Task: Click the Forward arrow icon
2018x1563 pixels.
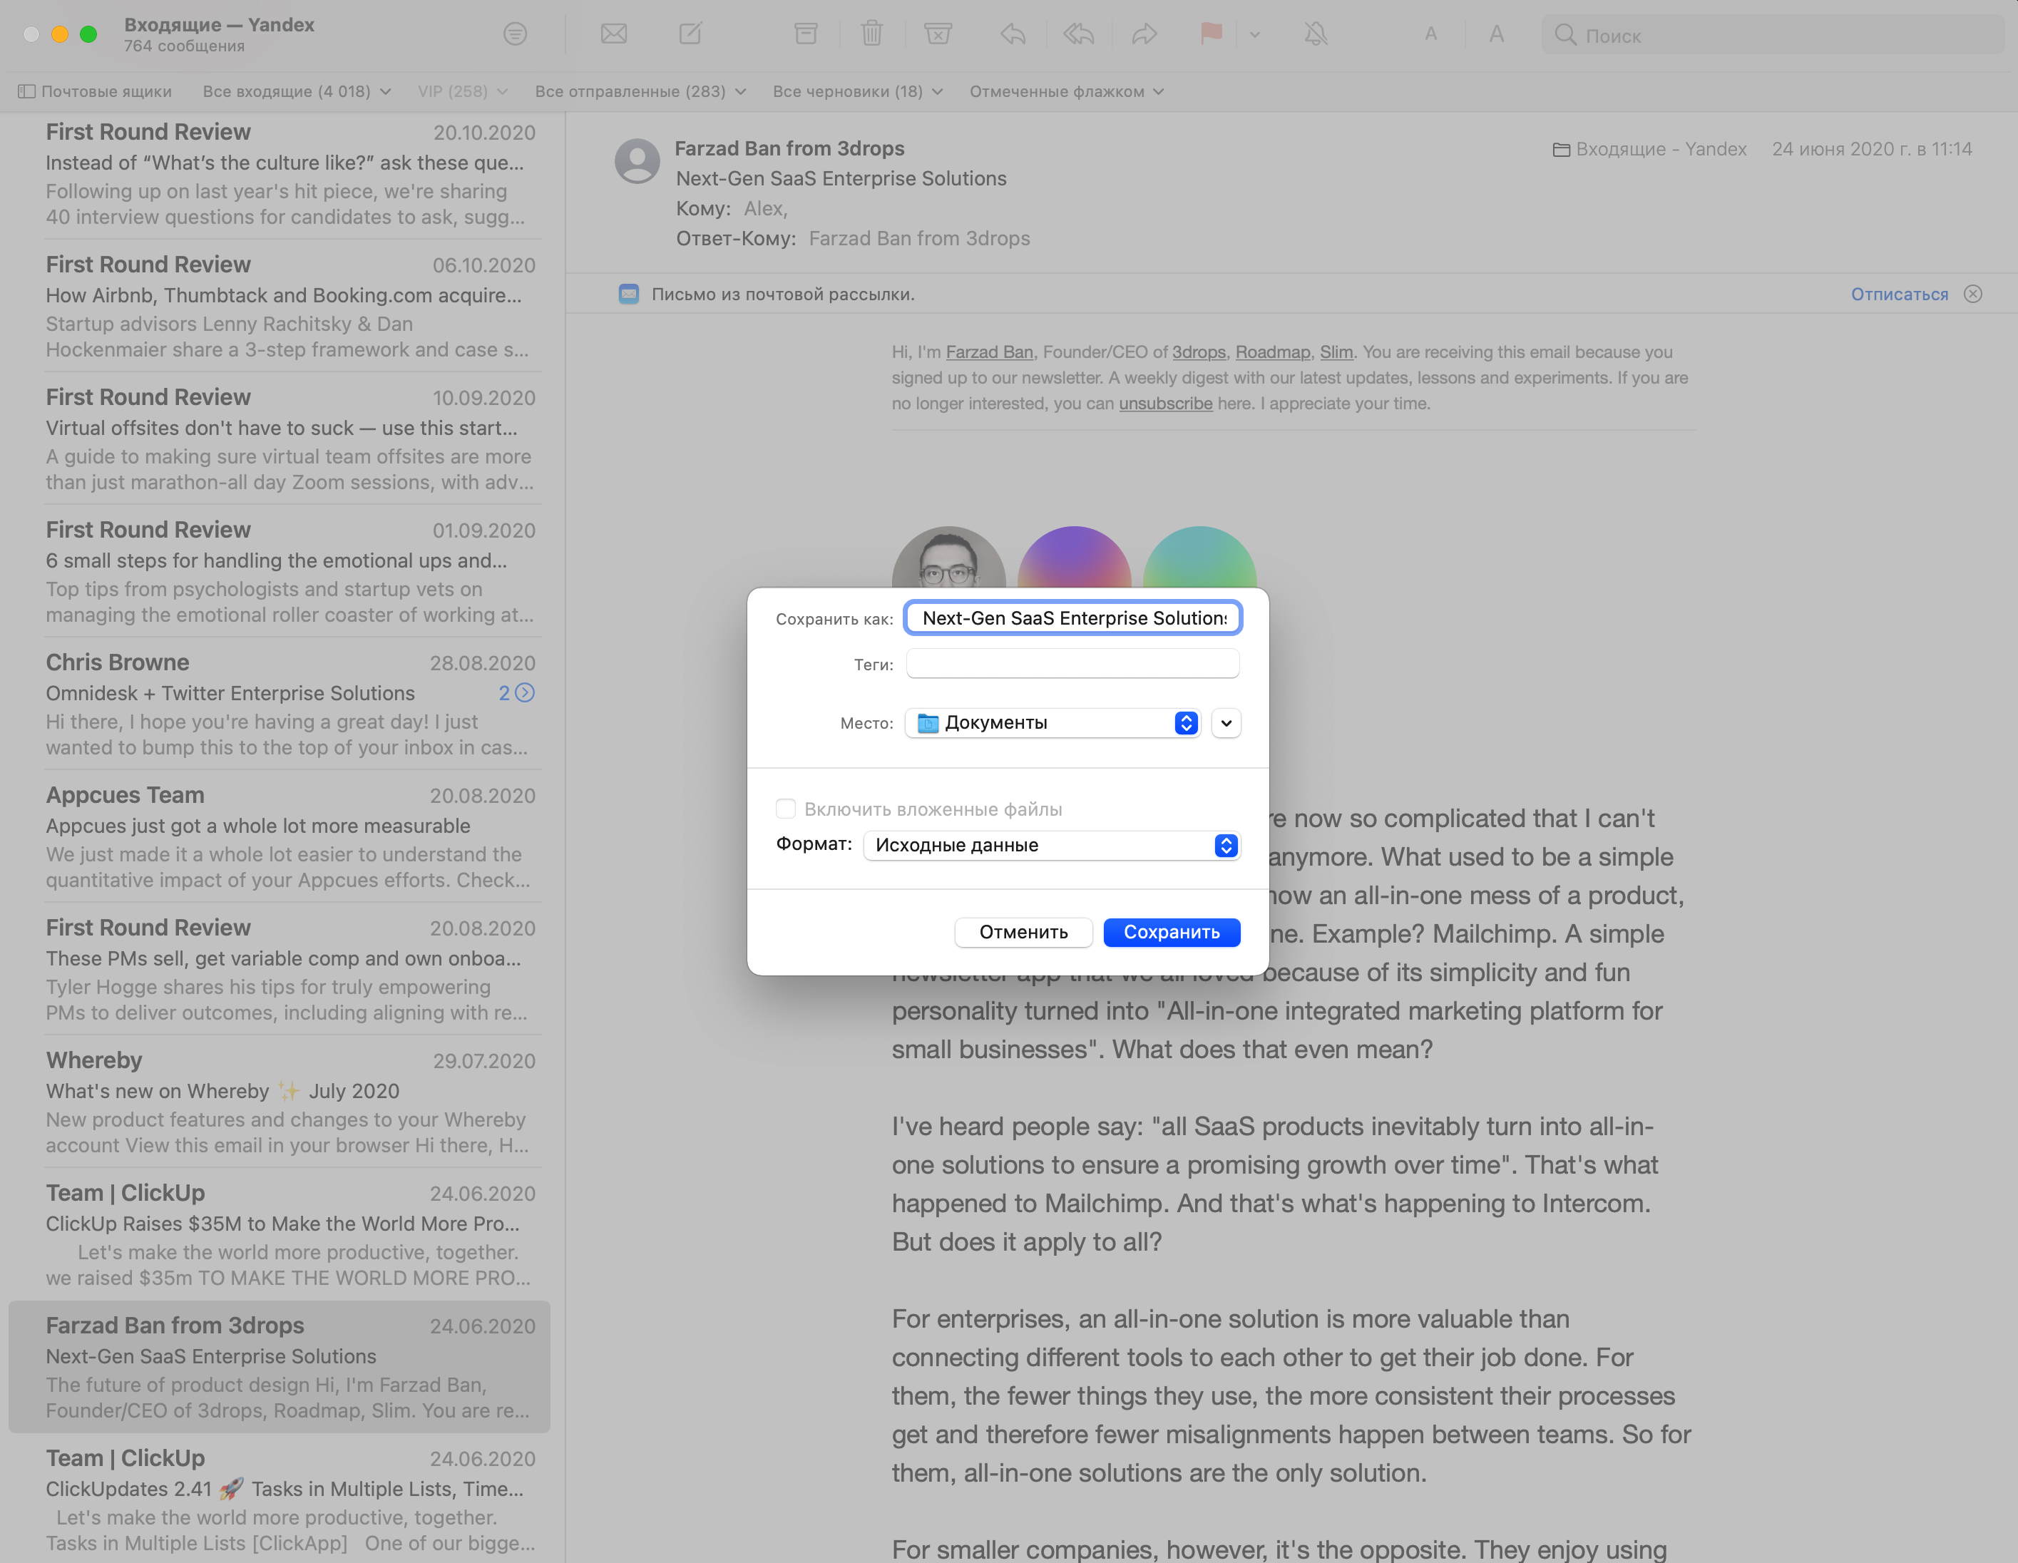Action: coord(1144,34)
